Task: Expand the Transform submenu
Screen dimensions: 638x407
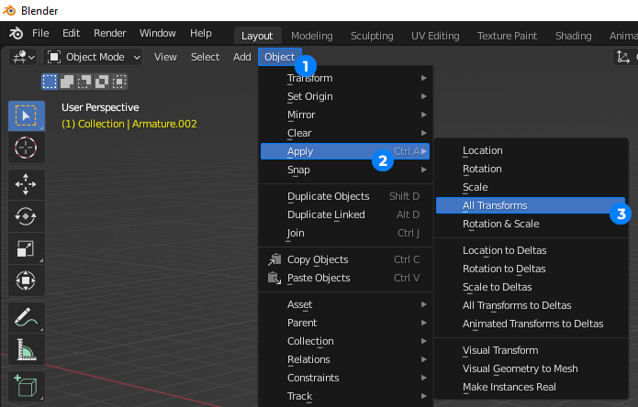Action: (345, 78)
